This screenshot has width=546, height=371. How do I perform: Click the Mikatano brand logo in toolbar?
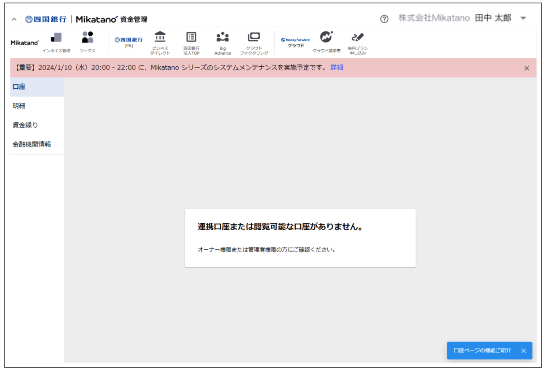point(24,43)
